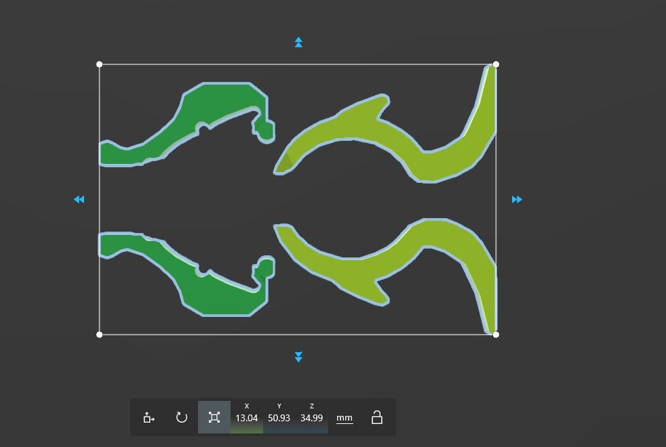Viewport: 666px width, 447px height.
Task: Click the Scale tool icon
Action: (x=214, y=417)
